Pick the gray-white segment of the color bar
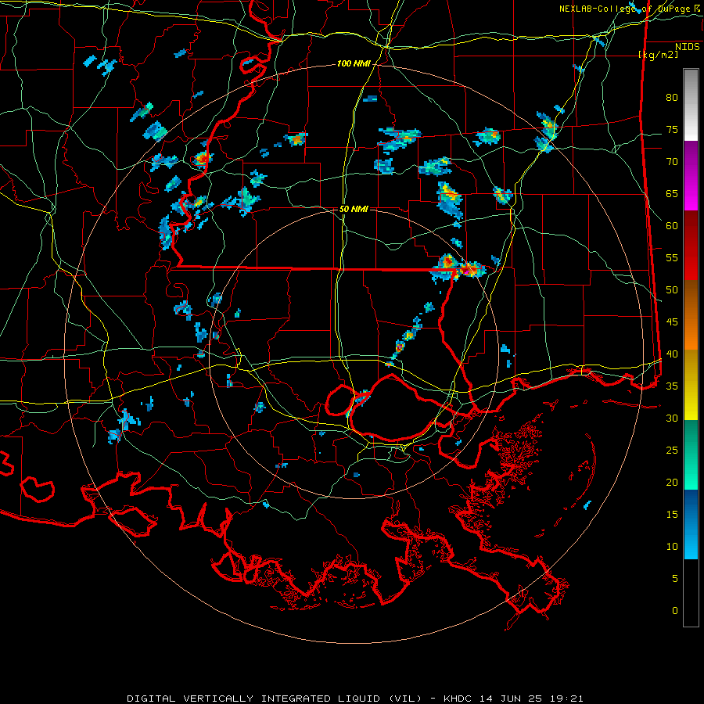This screenshot has height=704, width=704. [691, 105]
